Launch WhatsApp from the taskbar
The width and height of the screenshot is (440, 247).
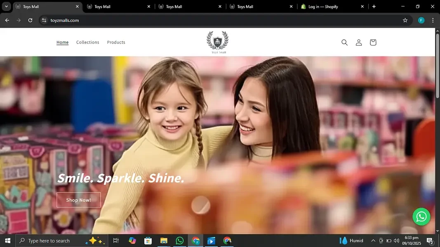180,241
